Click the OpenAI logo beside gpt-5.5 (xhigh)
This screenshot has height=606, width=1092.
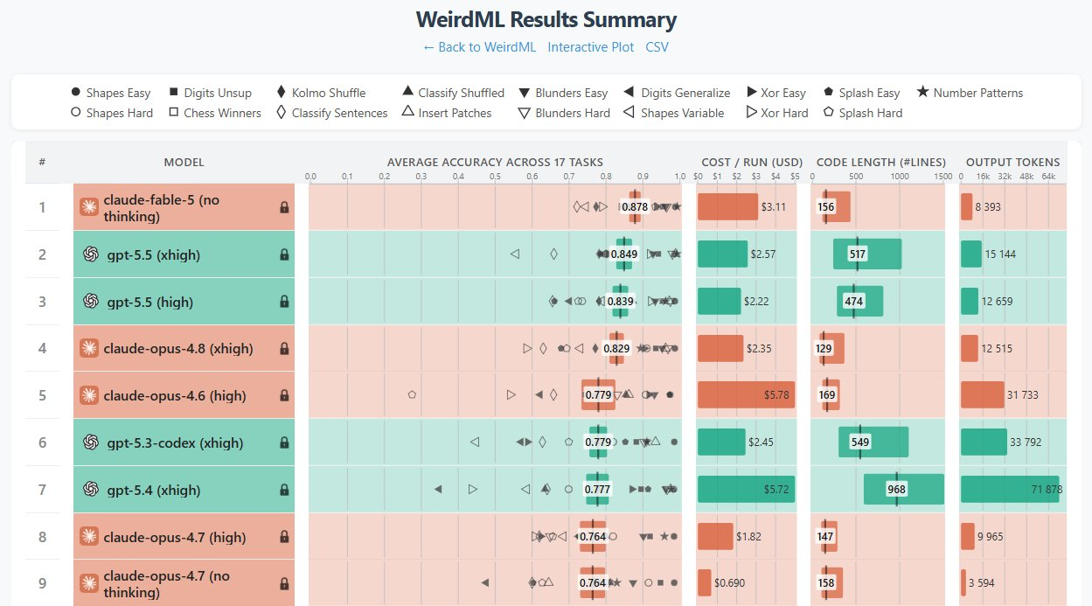pyautogui.click(x=89, y=254)
